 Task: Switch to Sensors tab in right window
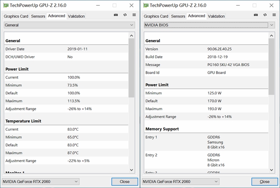point(178,16)
